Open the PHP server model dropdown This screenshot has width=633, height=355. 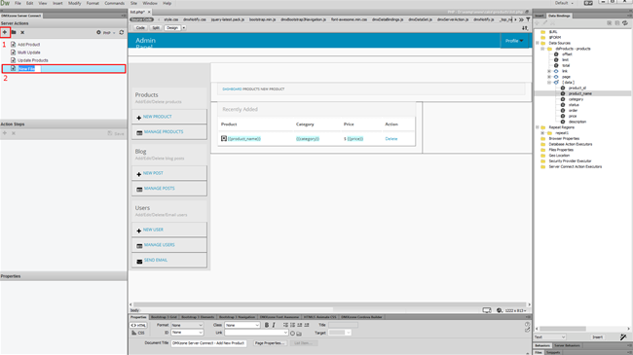(x=109, y=33)
